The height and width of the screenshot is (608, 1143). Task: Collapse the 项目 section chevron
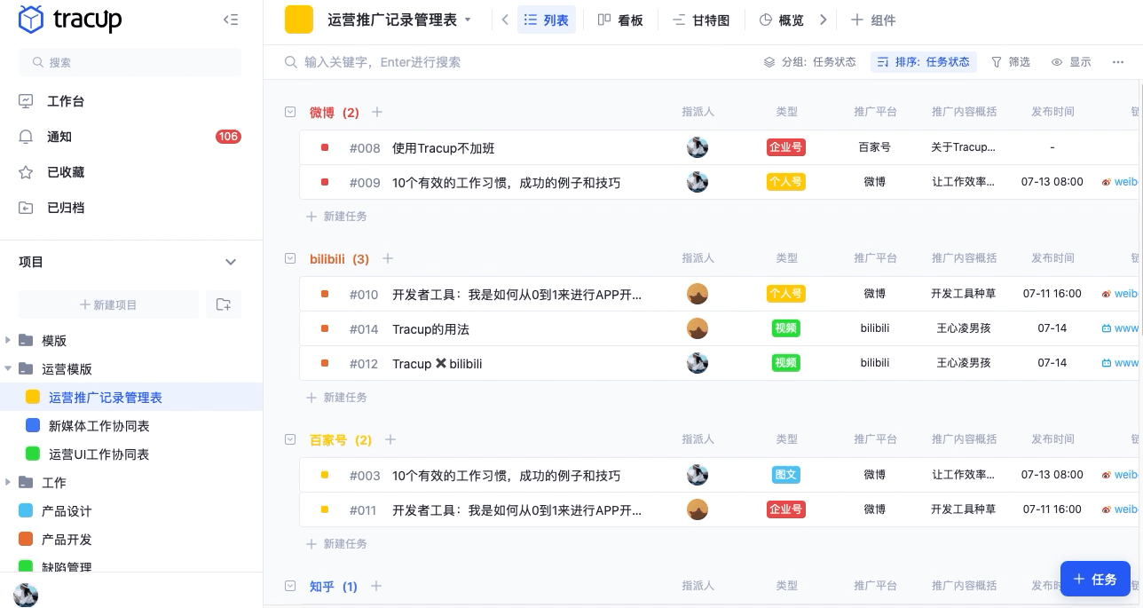[x=231, y=262]
